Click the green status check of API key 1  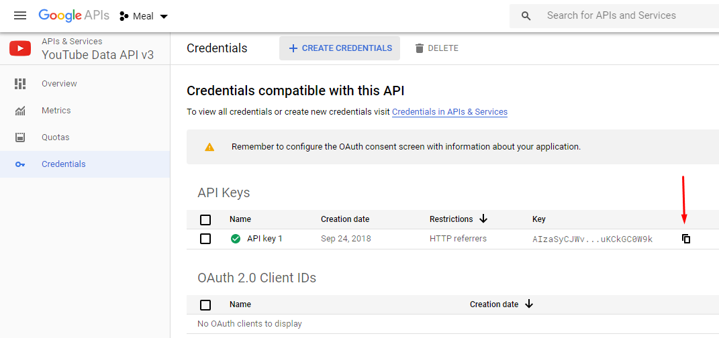(236, 239)
